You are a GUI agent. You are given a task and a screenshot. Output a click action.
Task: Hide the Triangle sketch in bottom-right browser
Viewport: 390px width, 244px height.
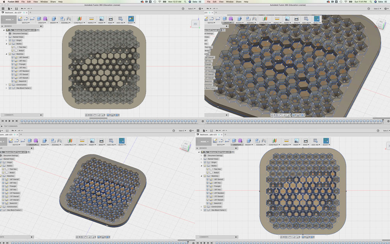[208, 186]
